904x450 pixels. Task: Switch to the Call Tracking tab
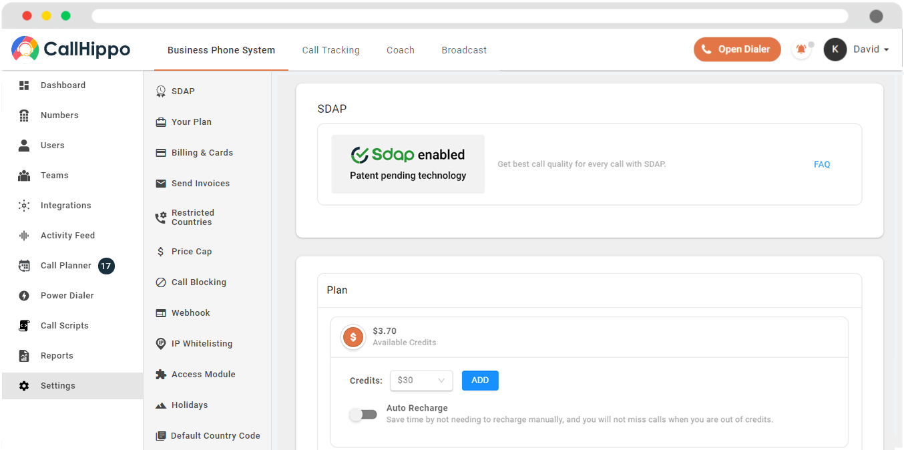click(330, 50)
